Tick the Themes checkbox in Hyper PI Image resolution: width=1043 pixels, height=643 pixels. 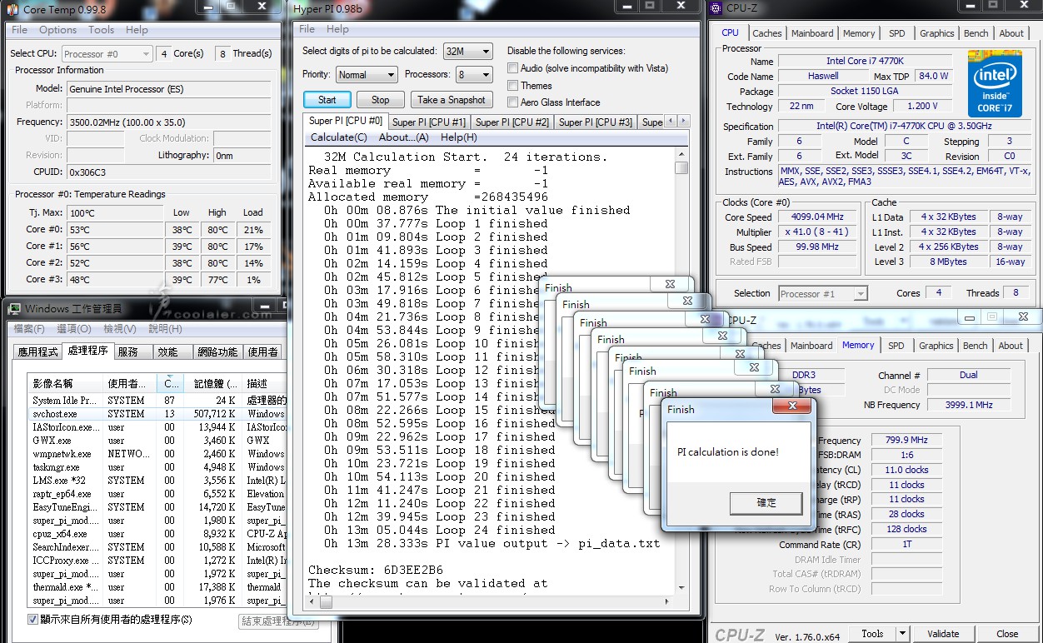pyautogui.click(x=513, y=86)
